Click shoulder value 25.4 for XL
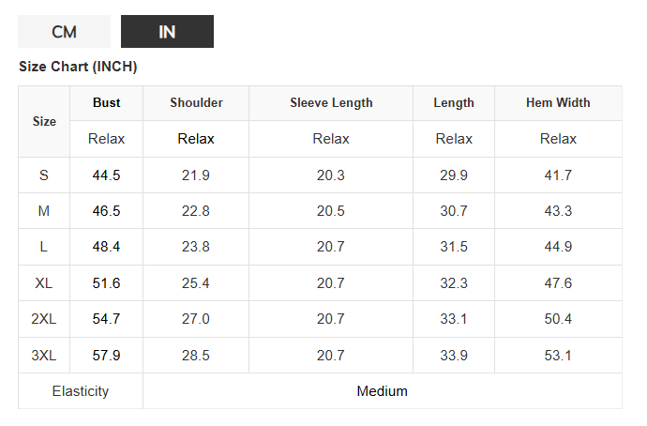Image resolution: width=647 pixels, height=426 pixels. point(196,283)
